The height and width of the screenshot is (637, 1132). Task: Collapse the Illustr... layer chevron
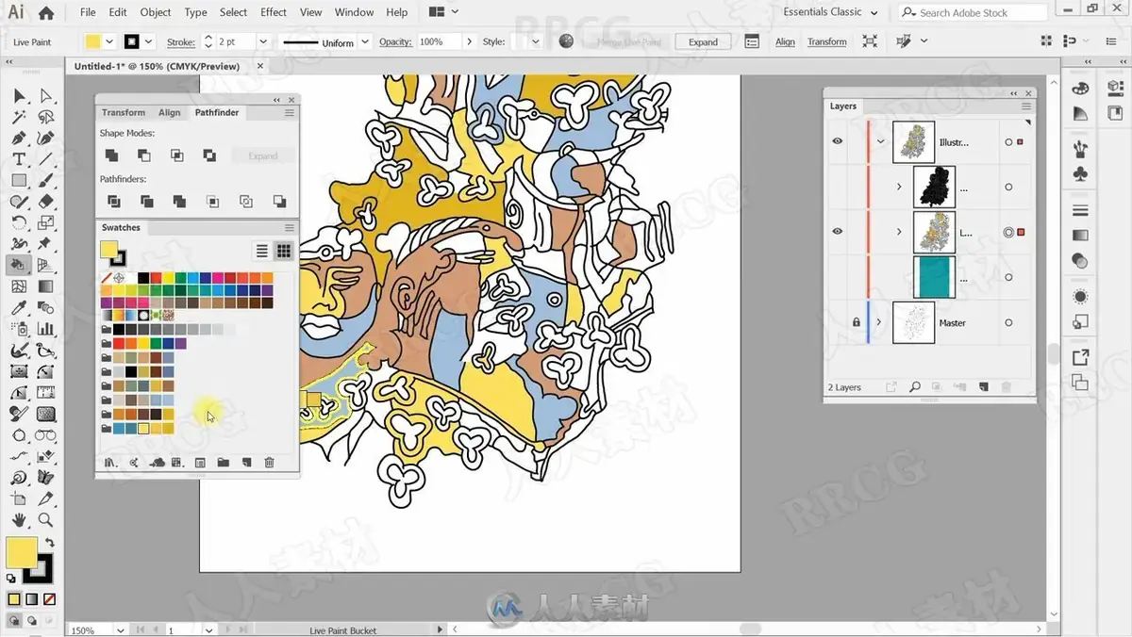click(881, 142)
